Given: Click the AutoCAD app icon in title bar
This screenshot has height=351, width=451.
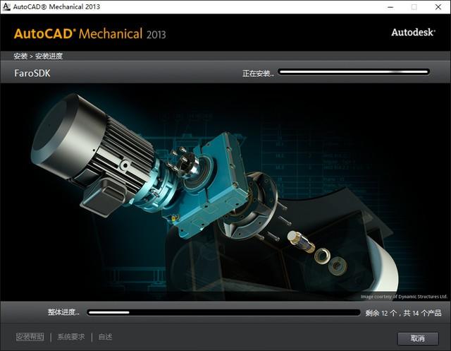Looking at the screenshot, I should [6, 6].
